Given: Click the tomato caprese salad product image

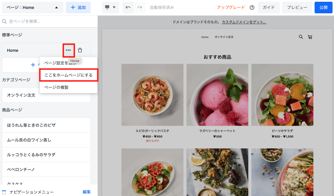Looking at the screenshot, I should point(152,172).
